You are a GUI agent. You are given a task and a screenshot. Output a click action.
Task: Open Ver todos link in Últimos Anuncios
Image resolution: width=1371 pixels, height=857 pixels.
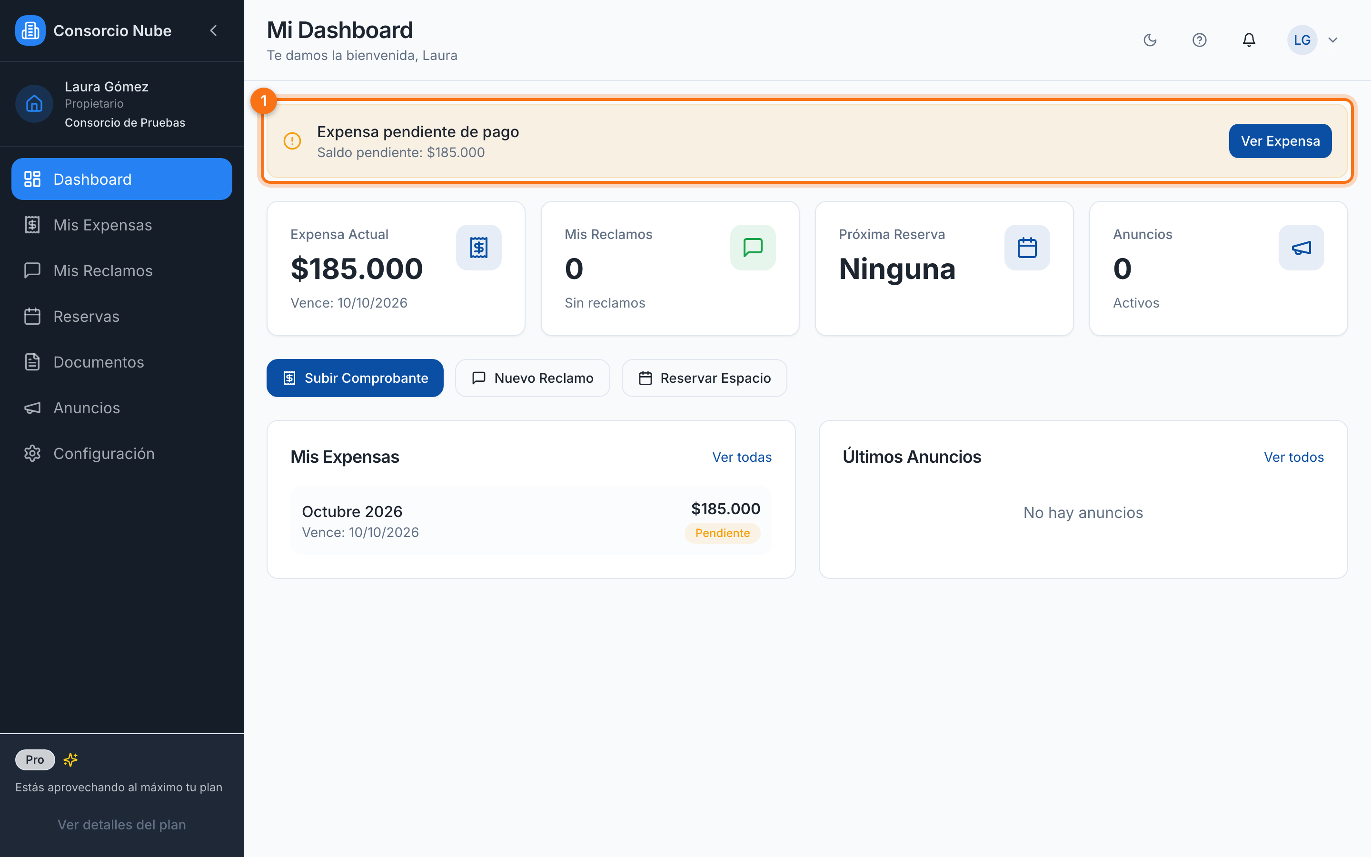tap(1294, 457)
